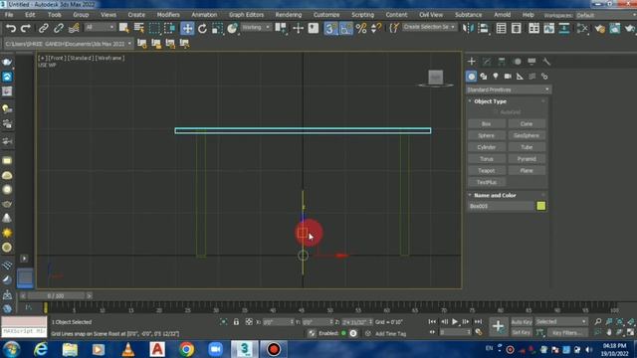Select the Bind to Space Warp tool
637x358 pixels.
click(x=74, y=28)
